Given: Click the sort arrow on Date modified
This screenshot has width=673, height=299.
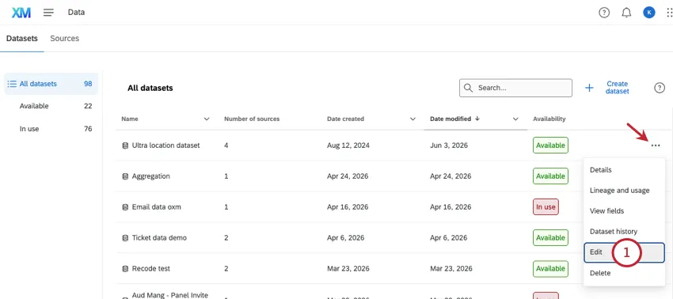Looking at the screenshot, I should pos(477,119).
